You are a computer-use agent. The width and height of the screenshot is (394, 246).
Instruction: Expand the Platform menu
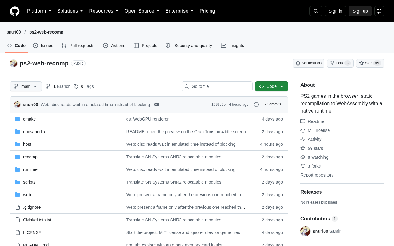tap(39, 11)
